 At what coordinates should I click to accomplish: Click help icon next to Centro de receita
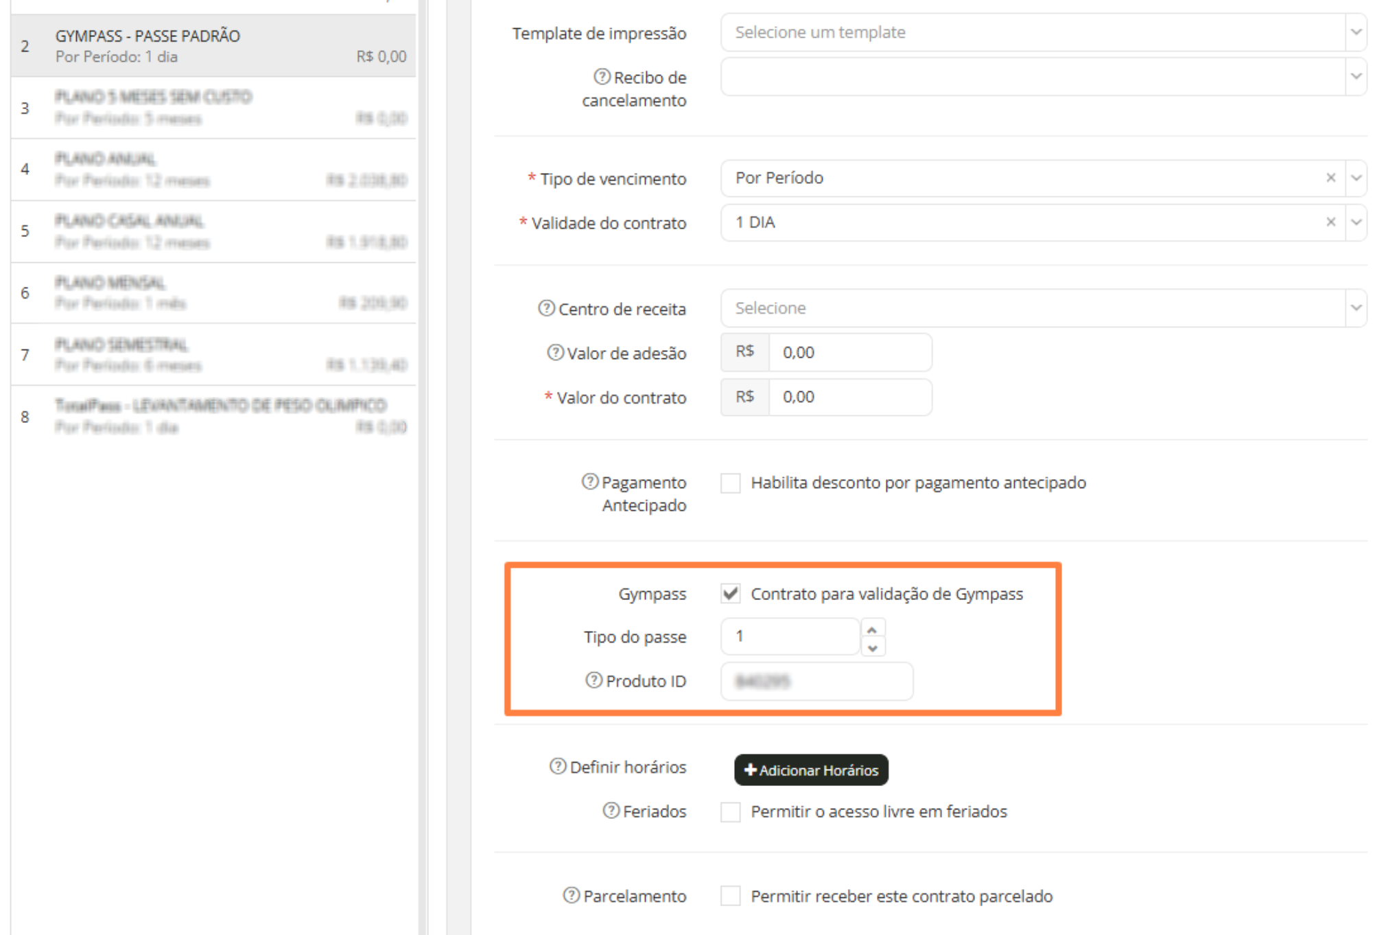point(546,308)
